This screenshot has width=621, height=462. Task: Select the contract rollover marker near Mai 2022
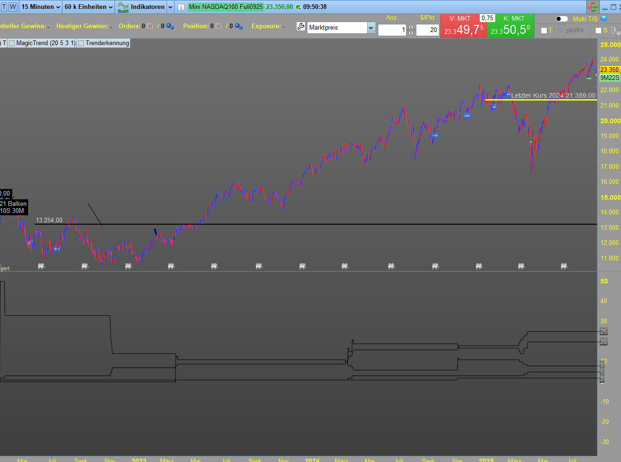point(41,266)
